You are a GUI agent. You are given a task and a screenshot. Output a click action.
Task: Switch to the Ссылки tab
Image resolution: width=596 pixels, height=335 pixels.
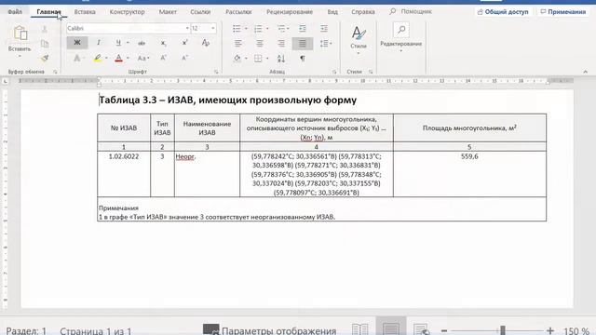point(200,12)
